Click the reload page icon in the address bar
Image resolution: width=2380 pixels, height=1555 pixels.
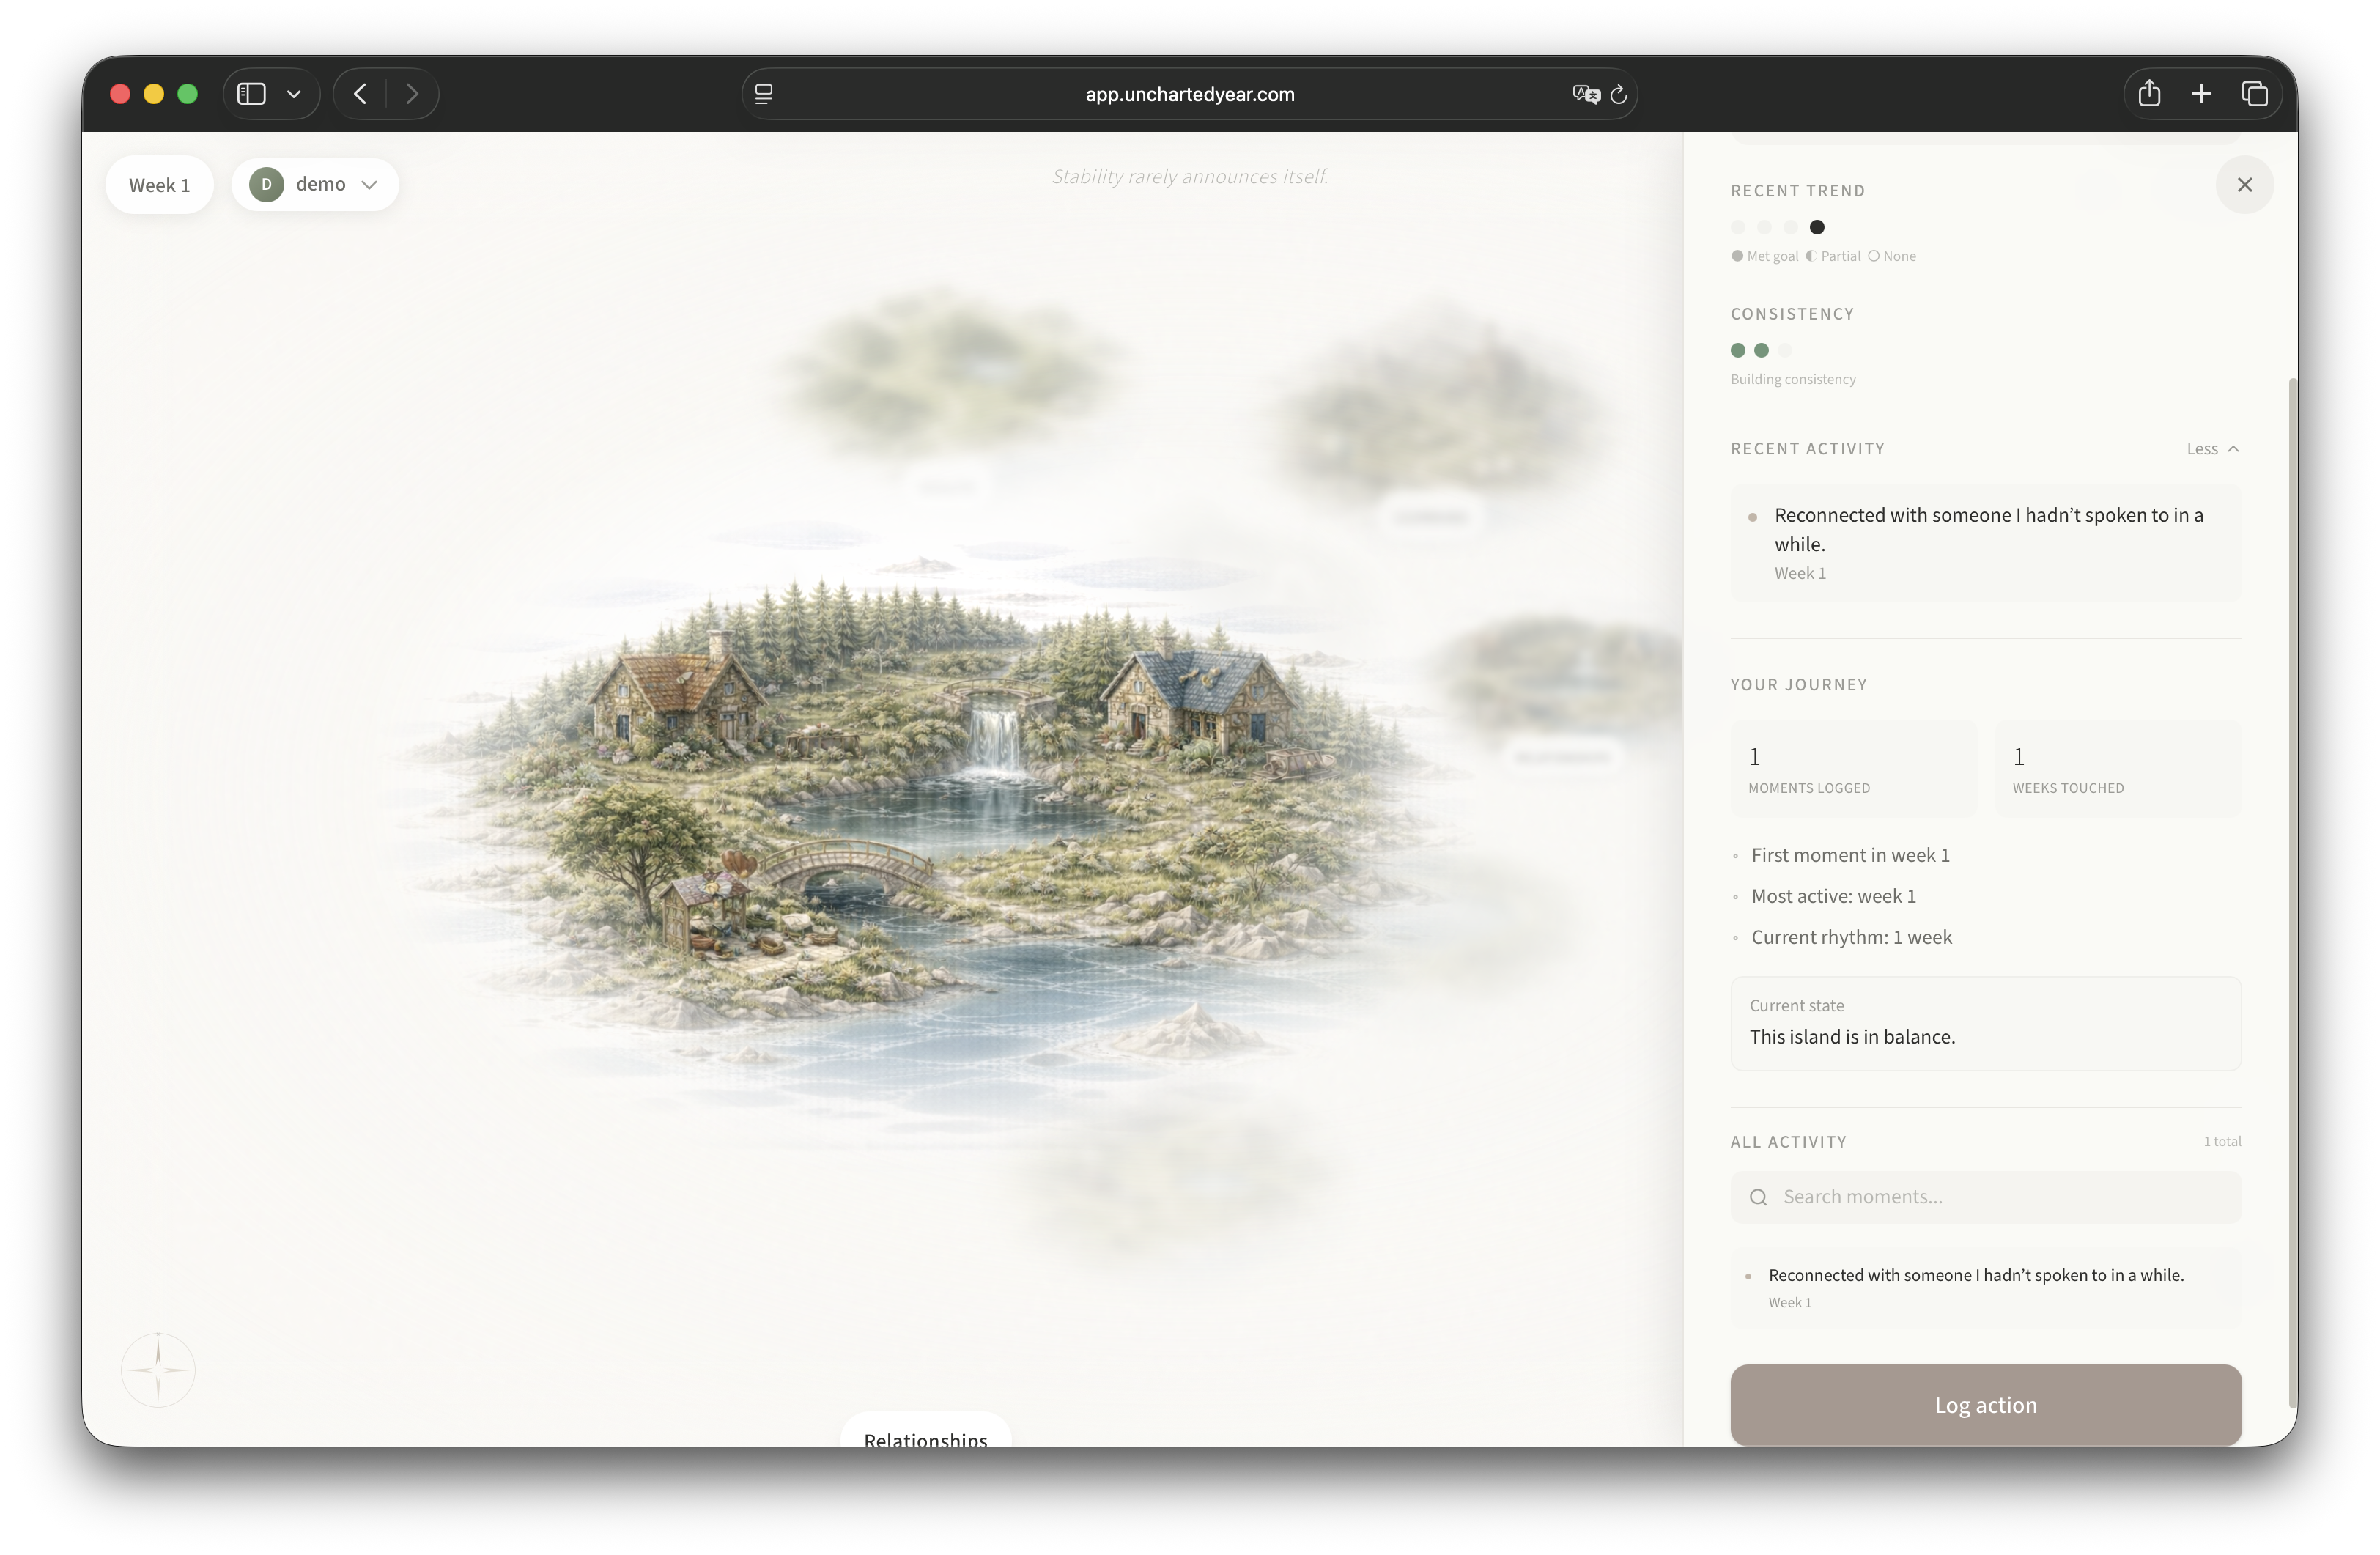[1618, 94]
